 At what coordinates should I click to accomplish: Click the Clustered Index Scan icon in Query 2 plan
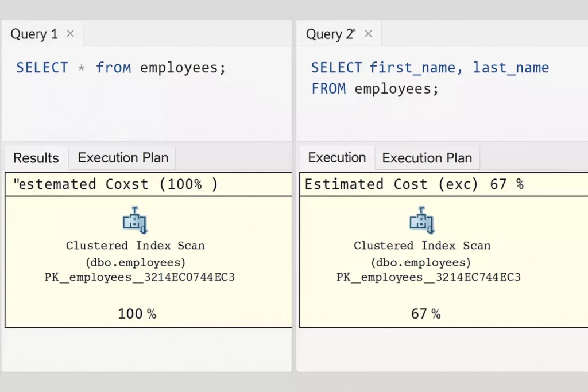[x=422, y=220]
